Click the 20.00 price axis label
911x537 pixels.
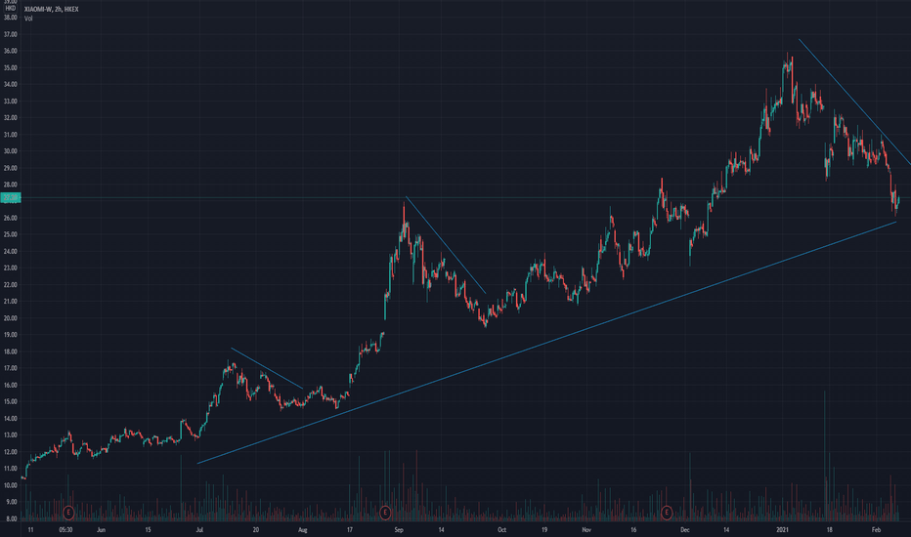pos(10,318)
